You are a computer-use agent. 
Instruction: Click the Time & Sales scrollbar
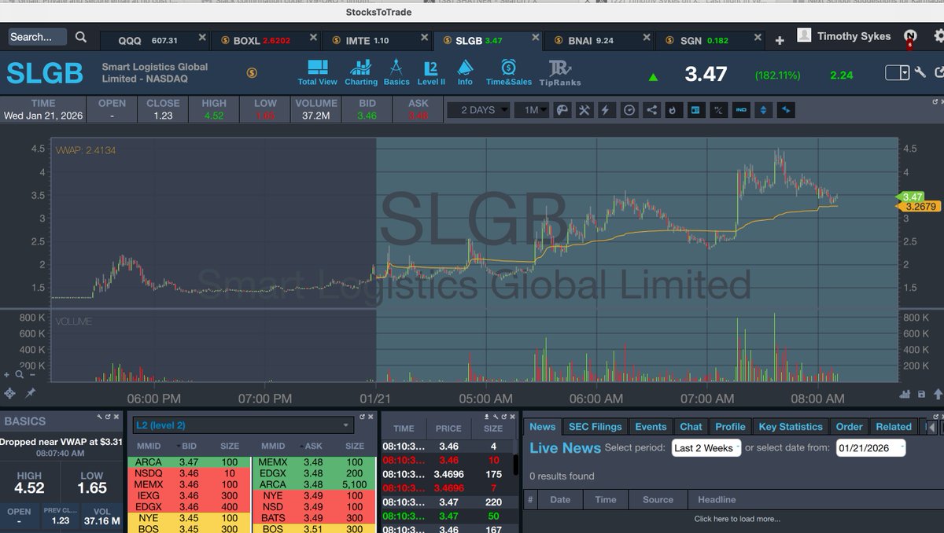[516, 464]
